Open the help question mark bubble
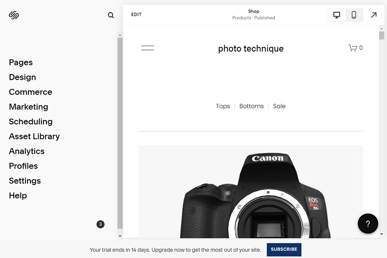Image resolution: width=387 pixels, height=258 pixels. click(x=368, y=224)
